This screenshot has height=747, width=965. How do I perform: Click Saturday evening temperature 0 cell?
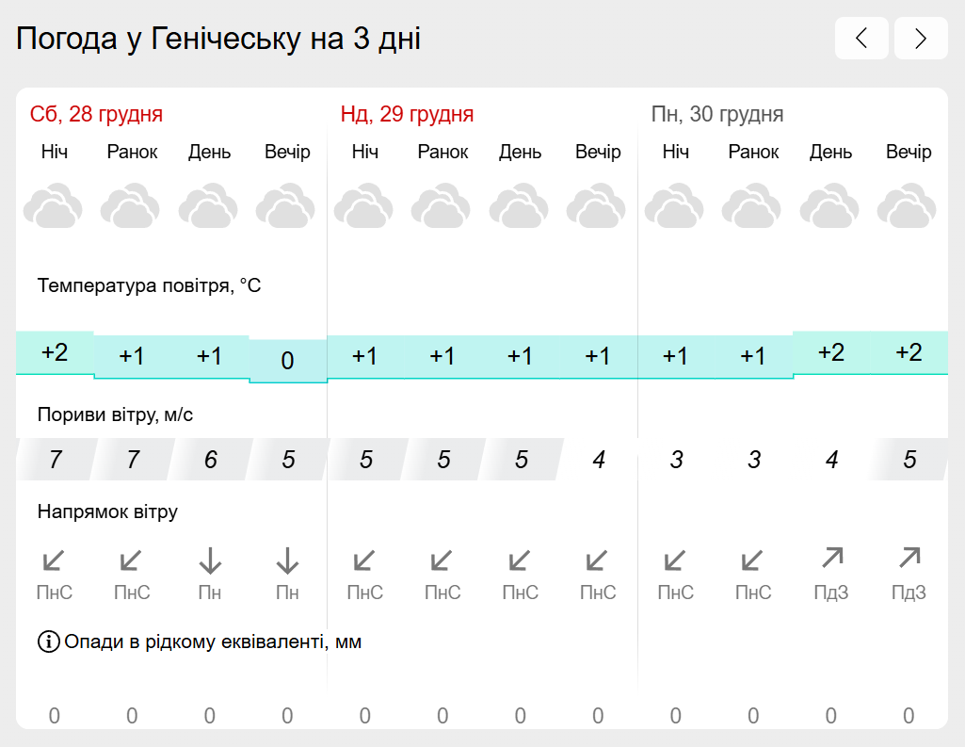tap(287, 360)
